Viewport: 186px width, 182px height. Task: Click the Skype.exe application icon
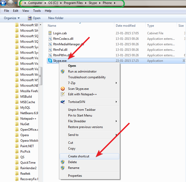point(50,61)
